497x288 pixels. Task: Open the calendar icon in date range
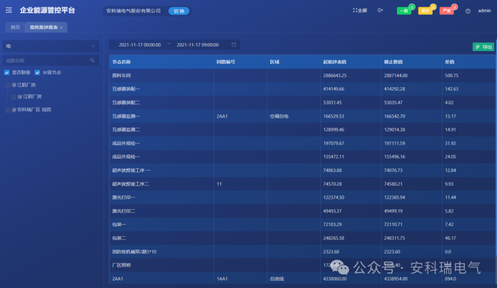pyautogui.click(x=234, y=45)
